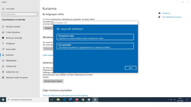Image resolution: width=191 pixels, height=107 pixels.
Task: Show hidden system tray icons
Action: (169, 100)
